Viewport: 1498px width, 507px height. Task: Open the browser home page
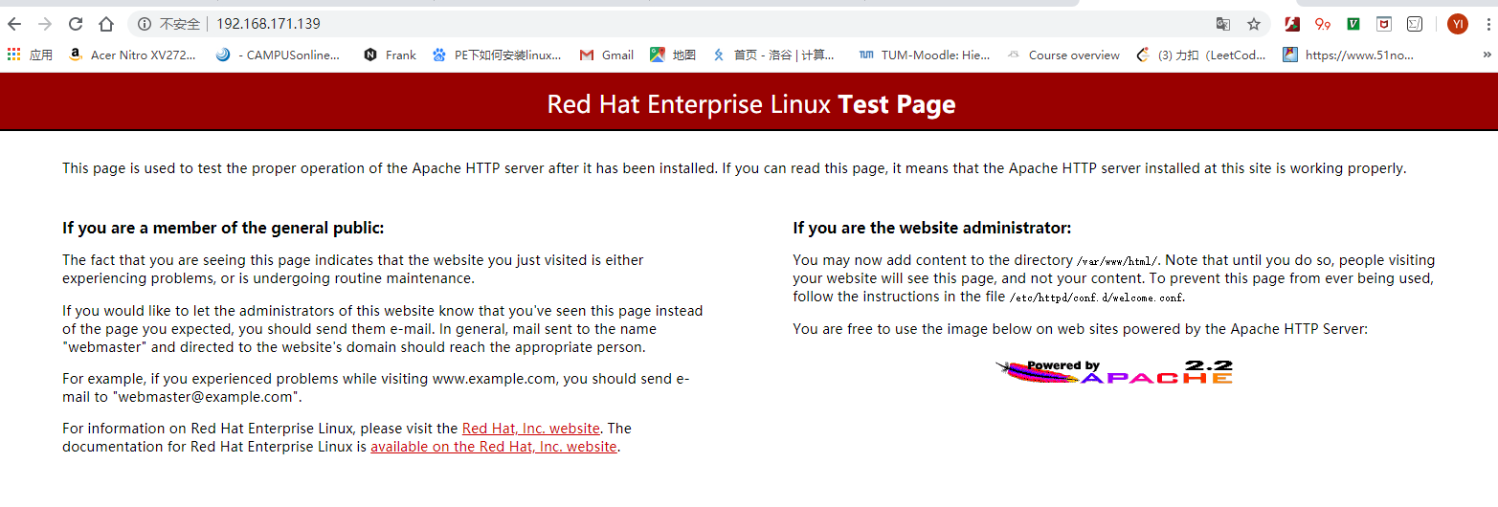pos(106,24)
